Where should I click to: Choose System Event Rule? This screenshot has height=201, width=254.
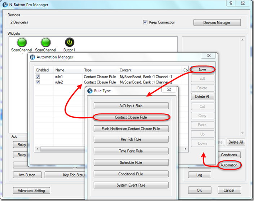point(131,185)
